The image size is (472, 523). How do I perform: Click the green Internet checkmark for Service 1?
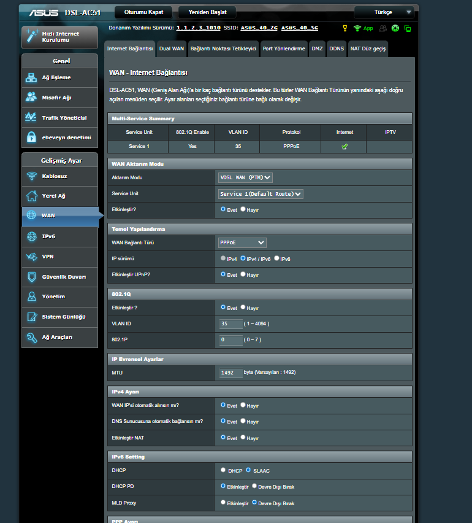pos(344,147)
